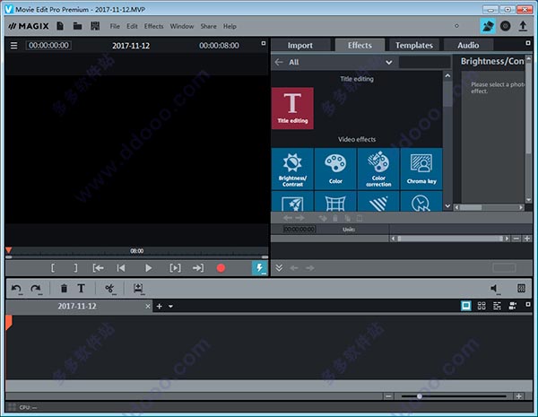The width and height of the screenshot is (538, 417).
Task: Open the MAGIX store brush icon
Action: tap(488, 26)
